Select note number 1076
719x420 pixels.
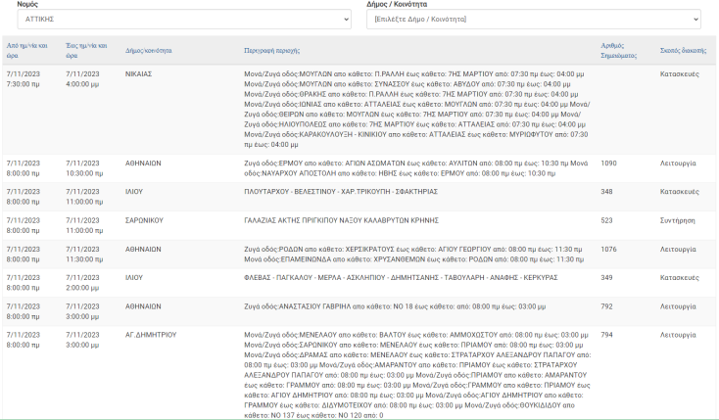point(608,249)
